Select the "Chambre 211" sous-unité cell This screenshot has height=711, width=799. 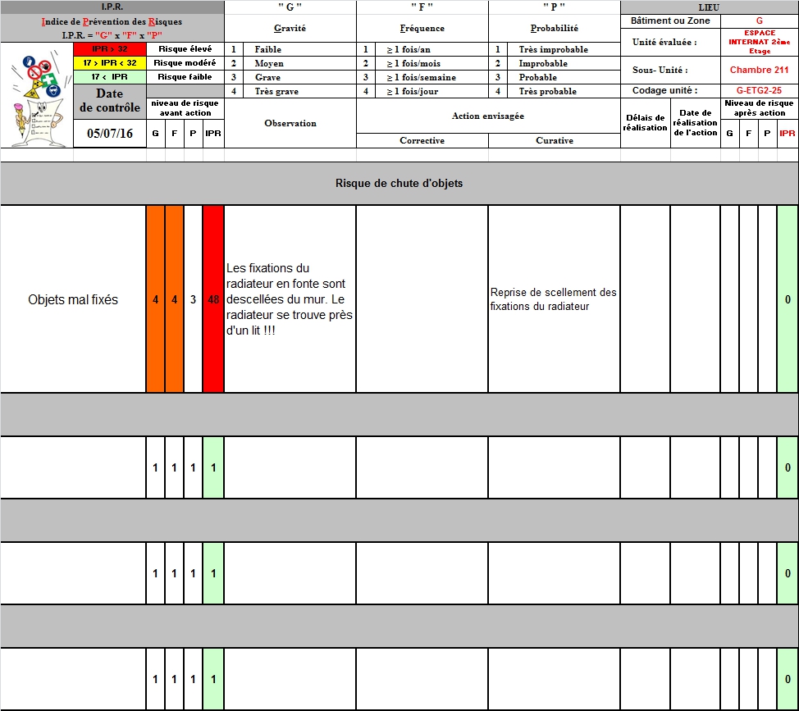759,71
